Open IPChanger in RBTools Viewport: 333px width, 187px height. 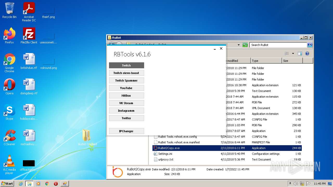tap(126, 131)
